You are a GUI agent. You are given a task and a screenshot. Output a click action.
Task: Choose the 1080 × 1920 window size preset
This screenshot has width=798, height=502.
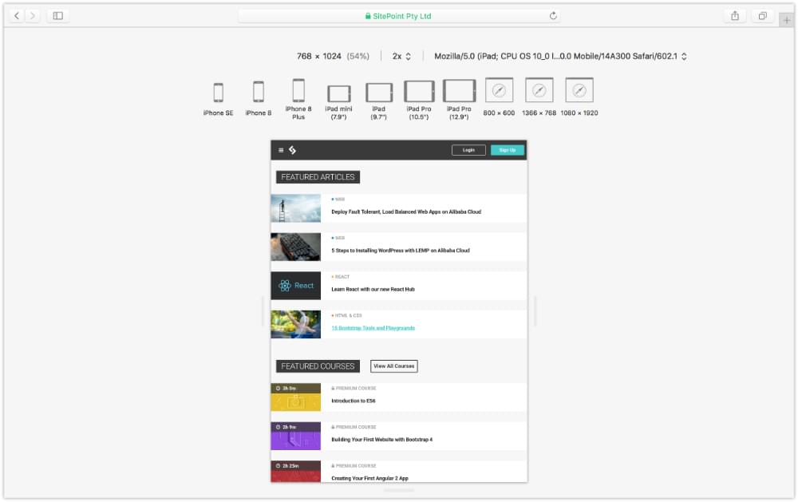[579, 97]
